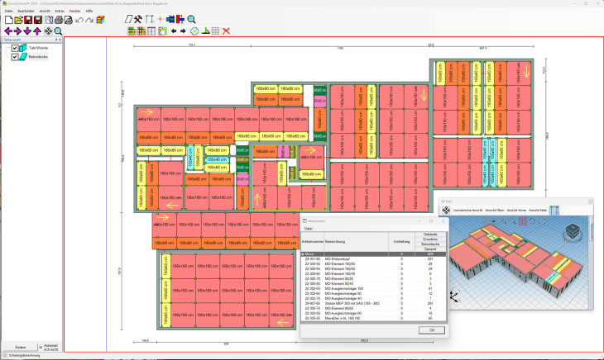The image size is (604, 360).
Task: Collapse the Meva row in material list
Action: tap(303, 254)
